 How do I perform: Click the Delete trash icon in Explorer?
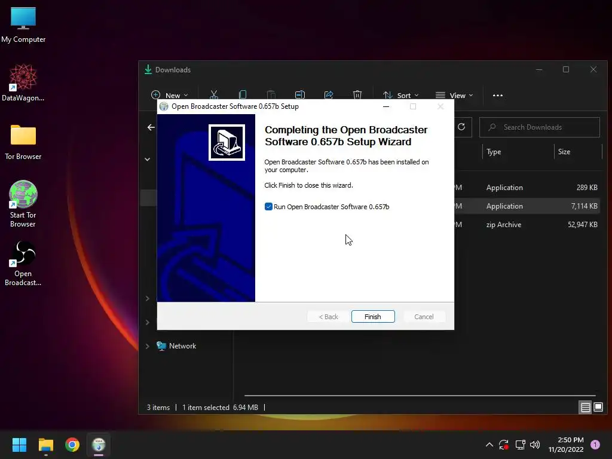click(357, 95)
